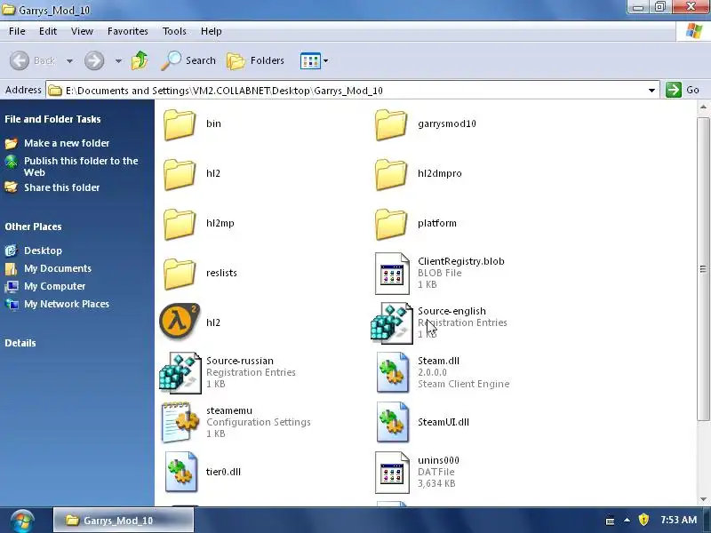
Task: Open the View menu
Action: [82, 31]
